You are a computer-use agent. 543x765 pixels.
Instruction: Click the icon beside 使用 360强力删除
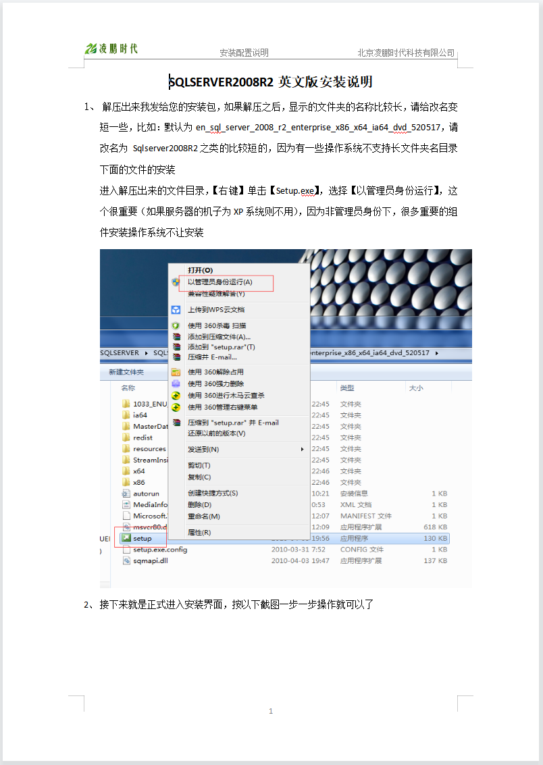(x=176, y=384)
